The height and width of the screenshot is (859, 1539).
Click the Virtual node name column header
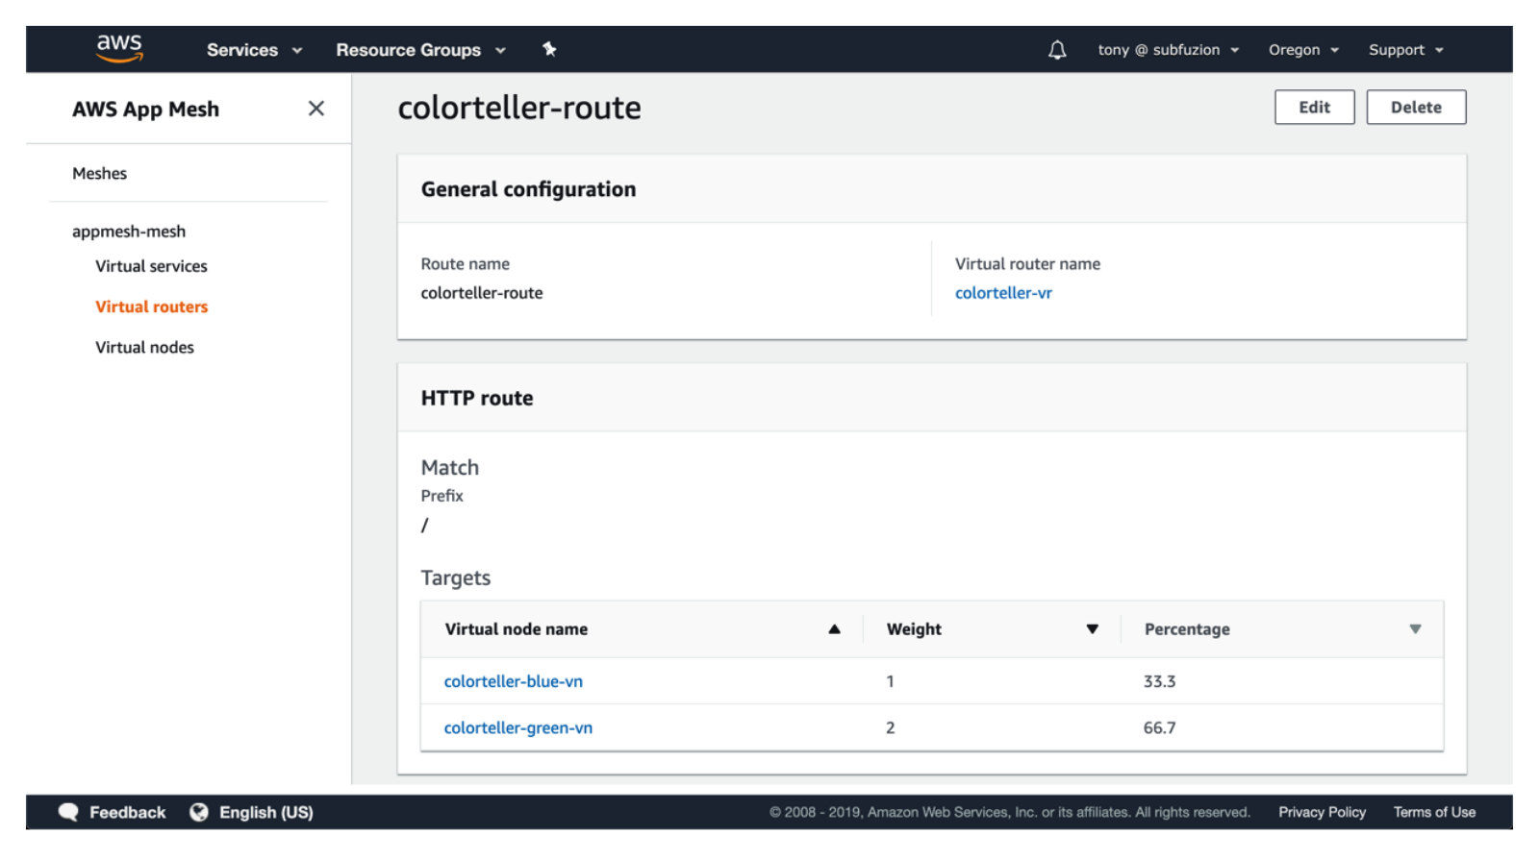tap(516, 629)
